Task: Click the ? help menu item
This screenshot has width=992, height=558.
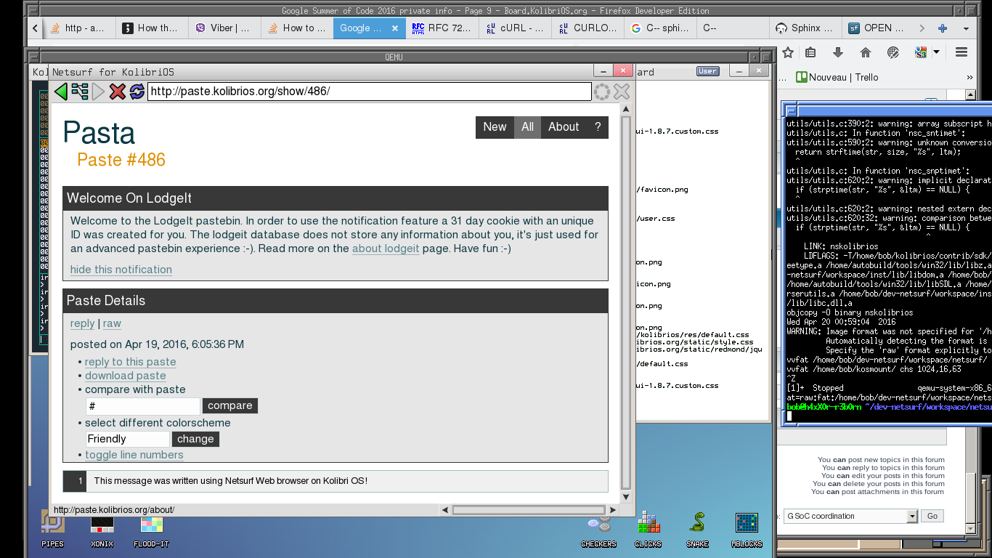Action: (x=598, y=127)
